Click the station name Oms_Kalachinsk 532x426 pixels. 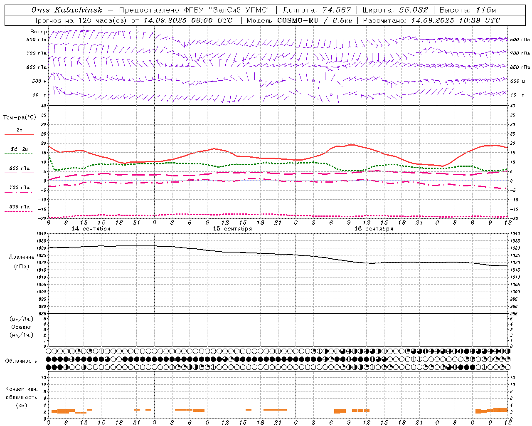[67, 10]
